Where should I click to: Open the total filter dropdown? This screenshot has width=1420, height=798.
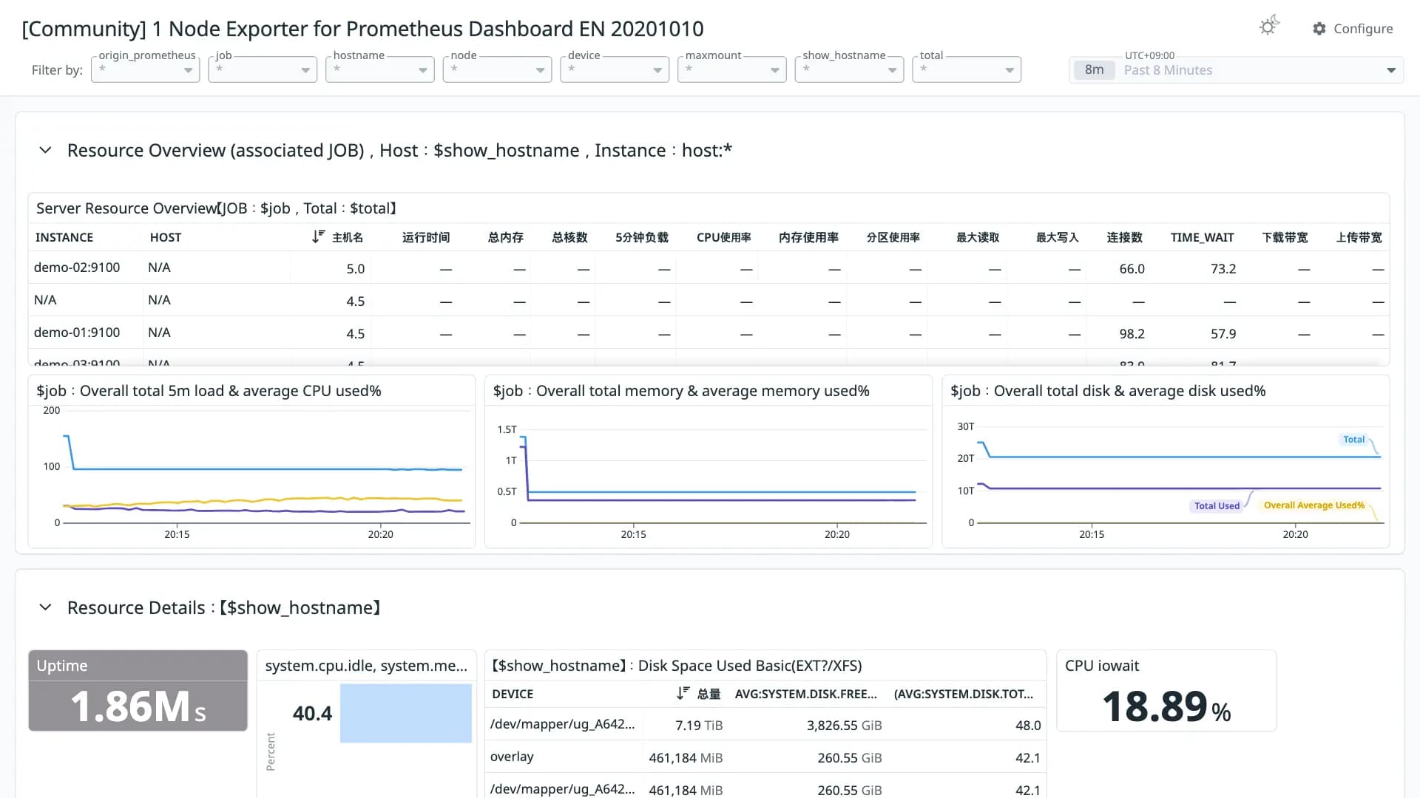click(967, 69)
